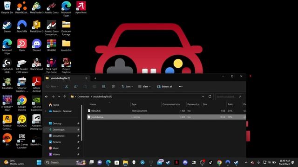The image size is (298, 167).
Task: Close the youtubeBugFix (1) tab
Action: [86, 78]
